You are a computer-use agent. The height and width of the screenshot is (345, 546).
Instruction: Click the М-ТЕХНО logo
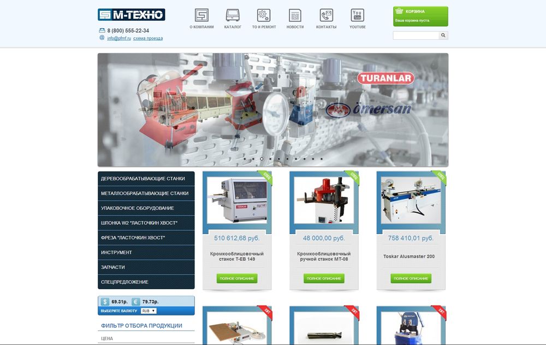tap(131, 15)
